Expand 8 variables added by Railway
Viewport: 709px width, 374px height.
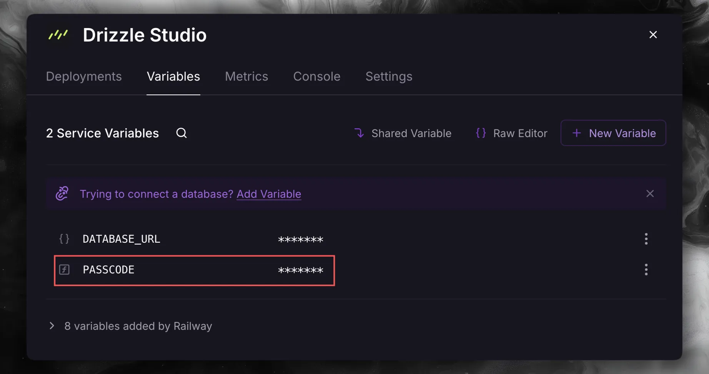(x=130, y=326)
